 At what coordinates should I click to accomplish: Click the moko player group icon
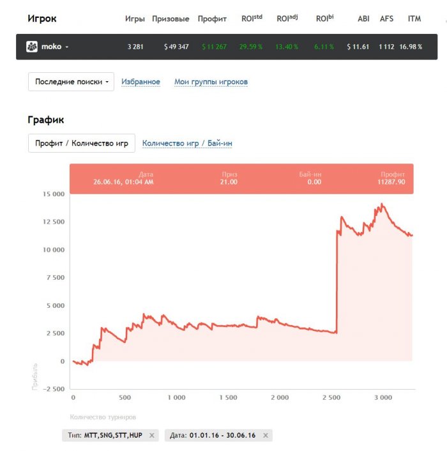pyautogui.click(x=32, y=47)
